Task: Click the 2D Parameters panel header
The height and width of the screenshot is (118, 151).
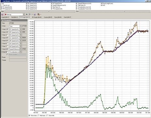Action: click(x=14, y=20)
